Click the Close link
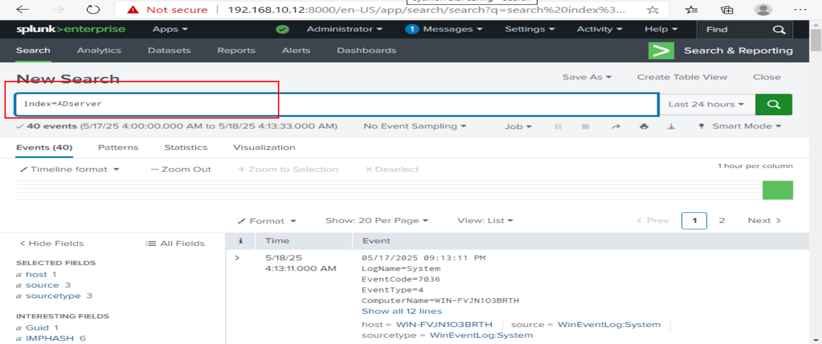The width and height of the screenshot is (822, 344). (767, 77)
